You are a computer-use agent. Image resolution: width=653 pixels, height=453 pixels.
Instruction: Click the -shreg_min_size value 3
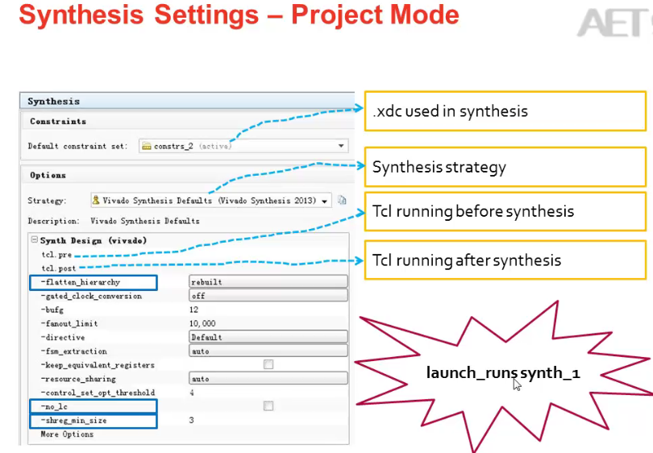pyautogui.click(x=191, y=420)
